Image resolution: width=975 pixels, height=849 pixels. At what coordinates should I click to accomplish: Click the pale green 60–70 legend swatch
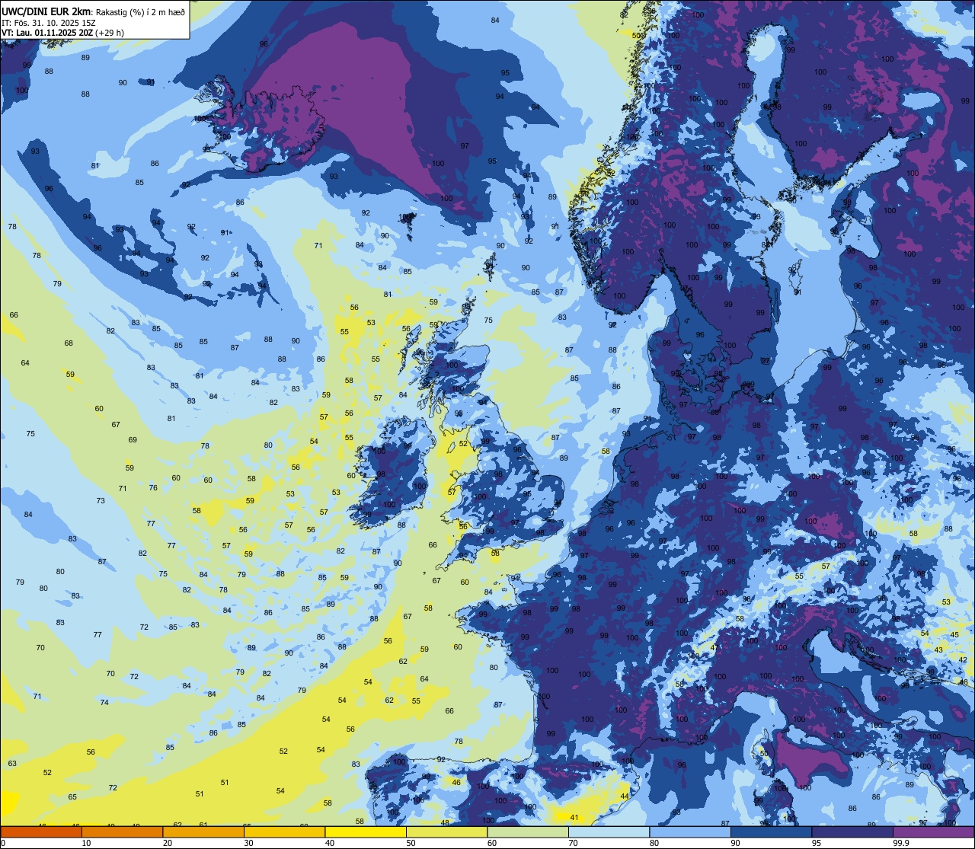click(x=528, y=832)
